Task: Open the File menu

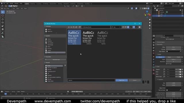Action: 4,4
